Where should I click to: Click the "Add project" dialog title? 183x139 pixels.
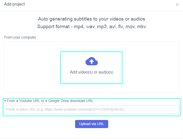point(14,4)
